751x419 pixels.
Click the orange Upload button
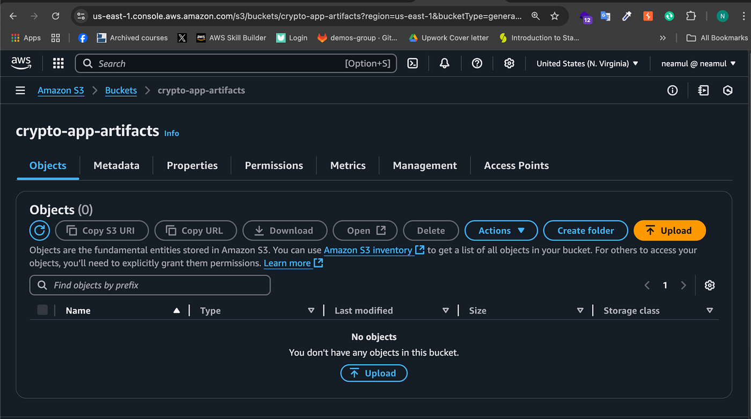click(x=669, y=230)
